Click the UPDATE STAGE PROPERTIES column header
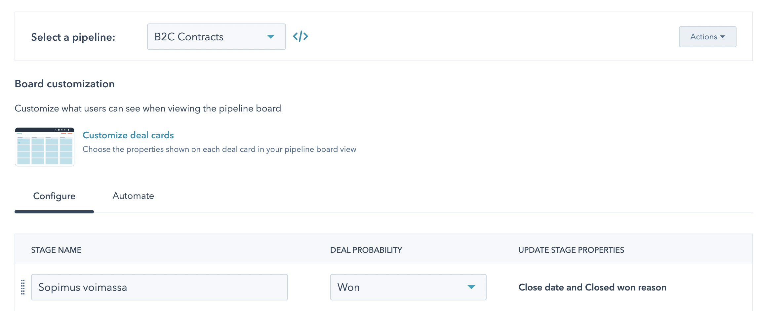Screen dimensions: 761x311 [571, 250]
